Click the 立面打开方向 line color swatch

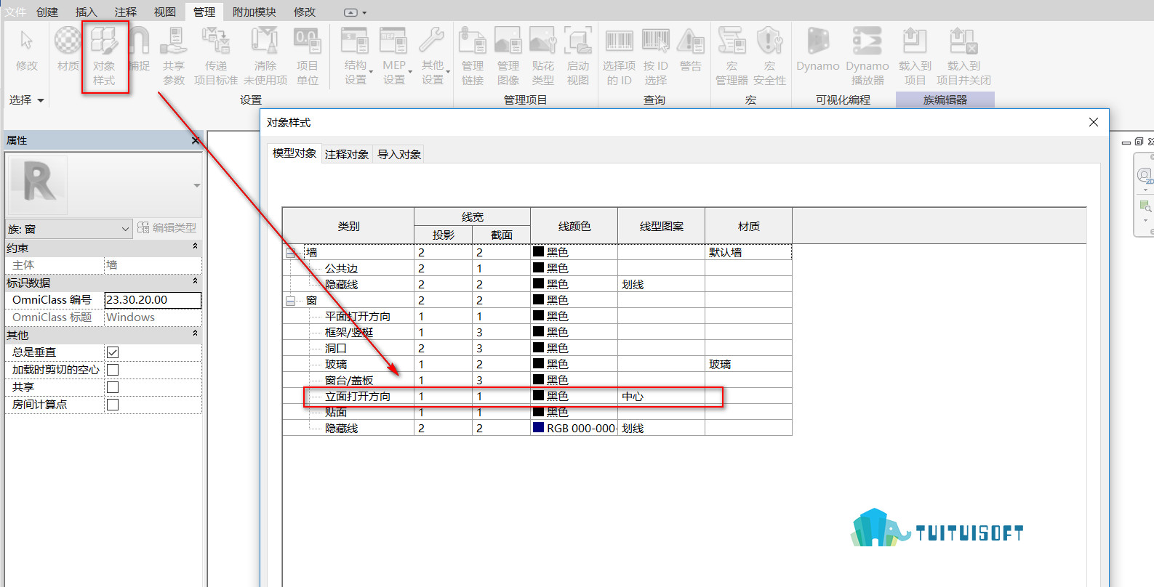point(539,396)
